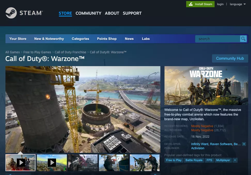Open the Community Hub button
251x175 pixels.
tap(230, 58)
